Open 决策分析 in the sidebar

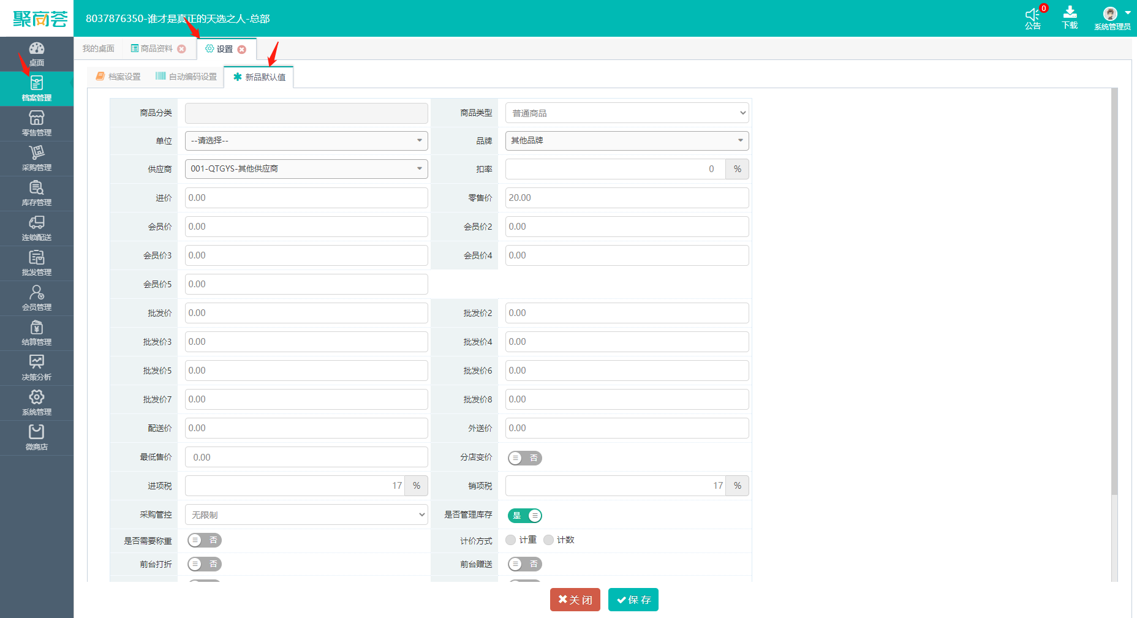point(37,368)
